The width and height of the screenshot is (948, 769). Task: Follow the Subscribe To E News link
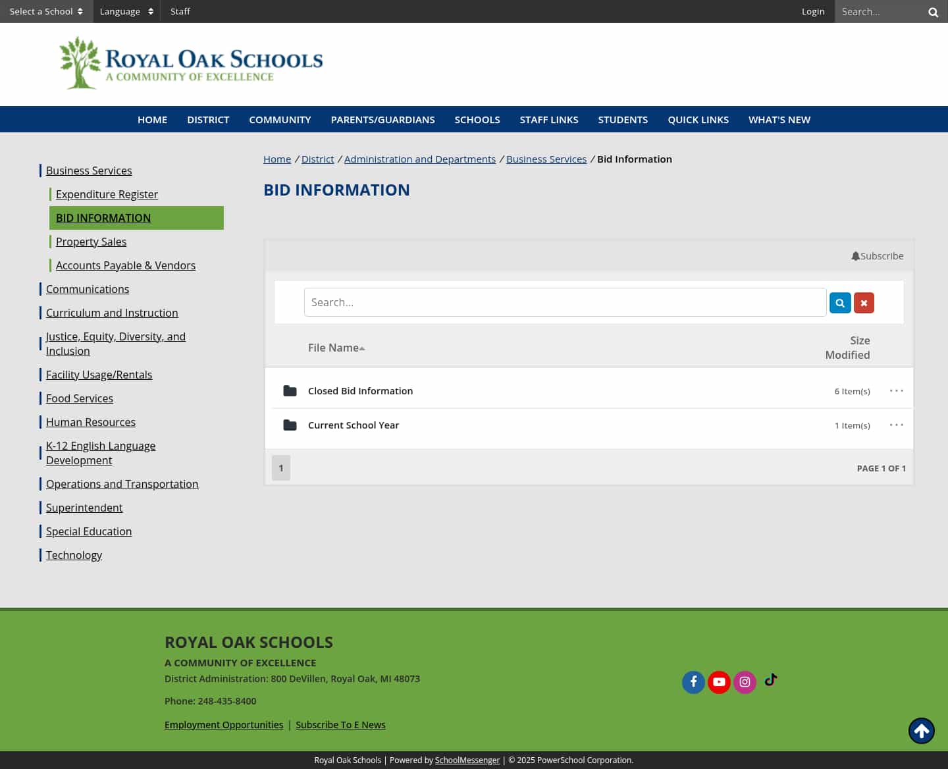point(340,724)
